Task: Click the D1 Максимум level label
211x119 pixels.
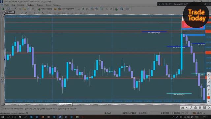Action: [154, 33]
